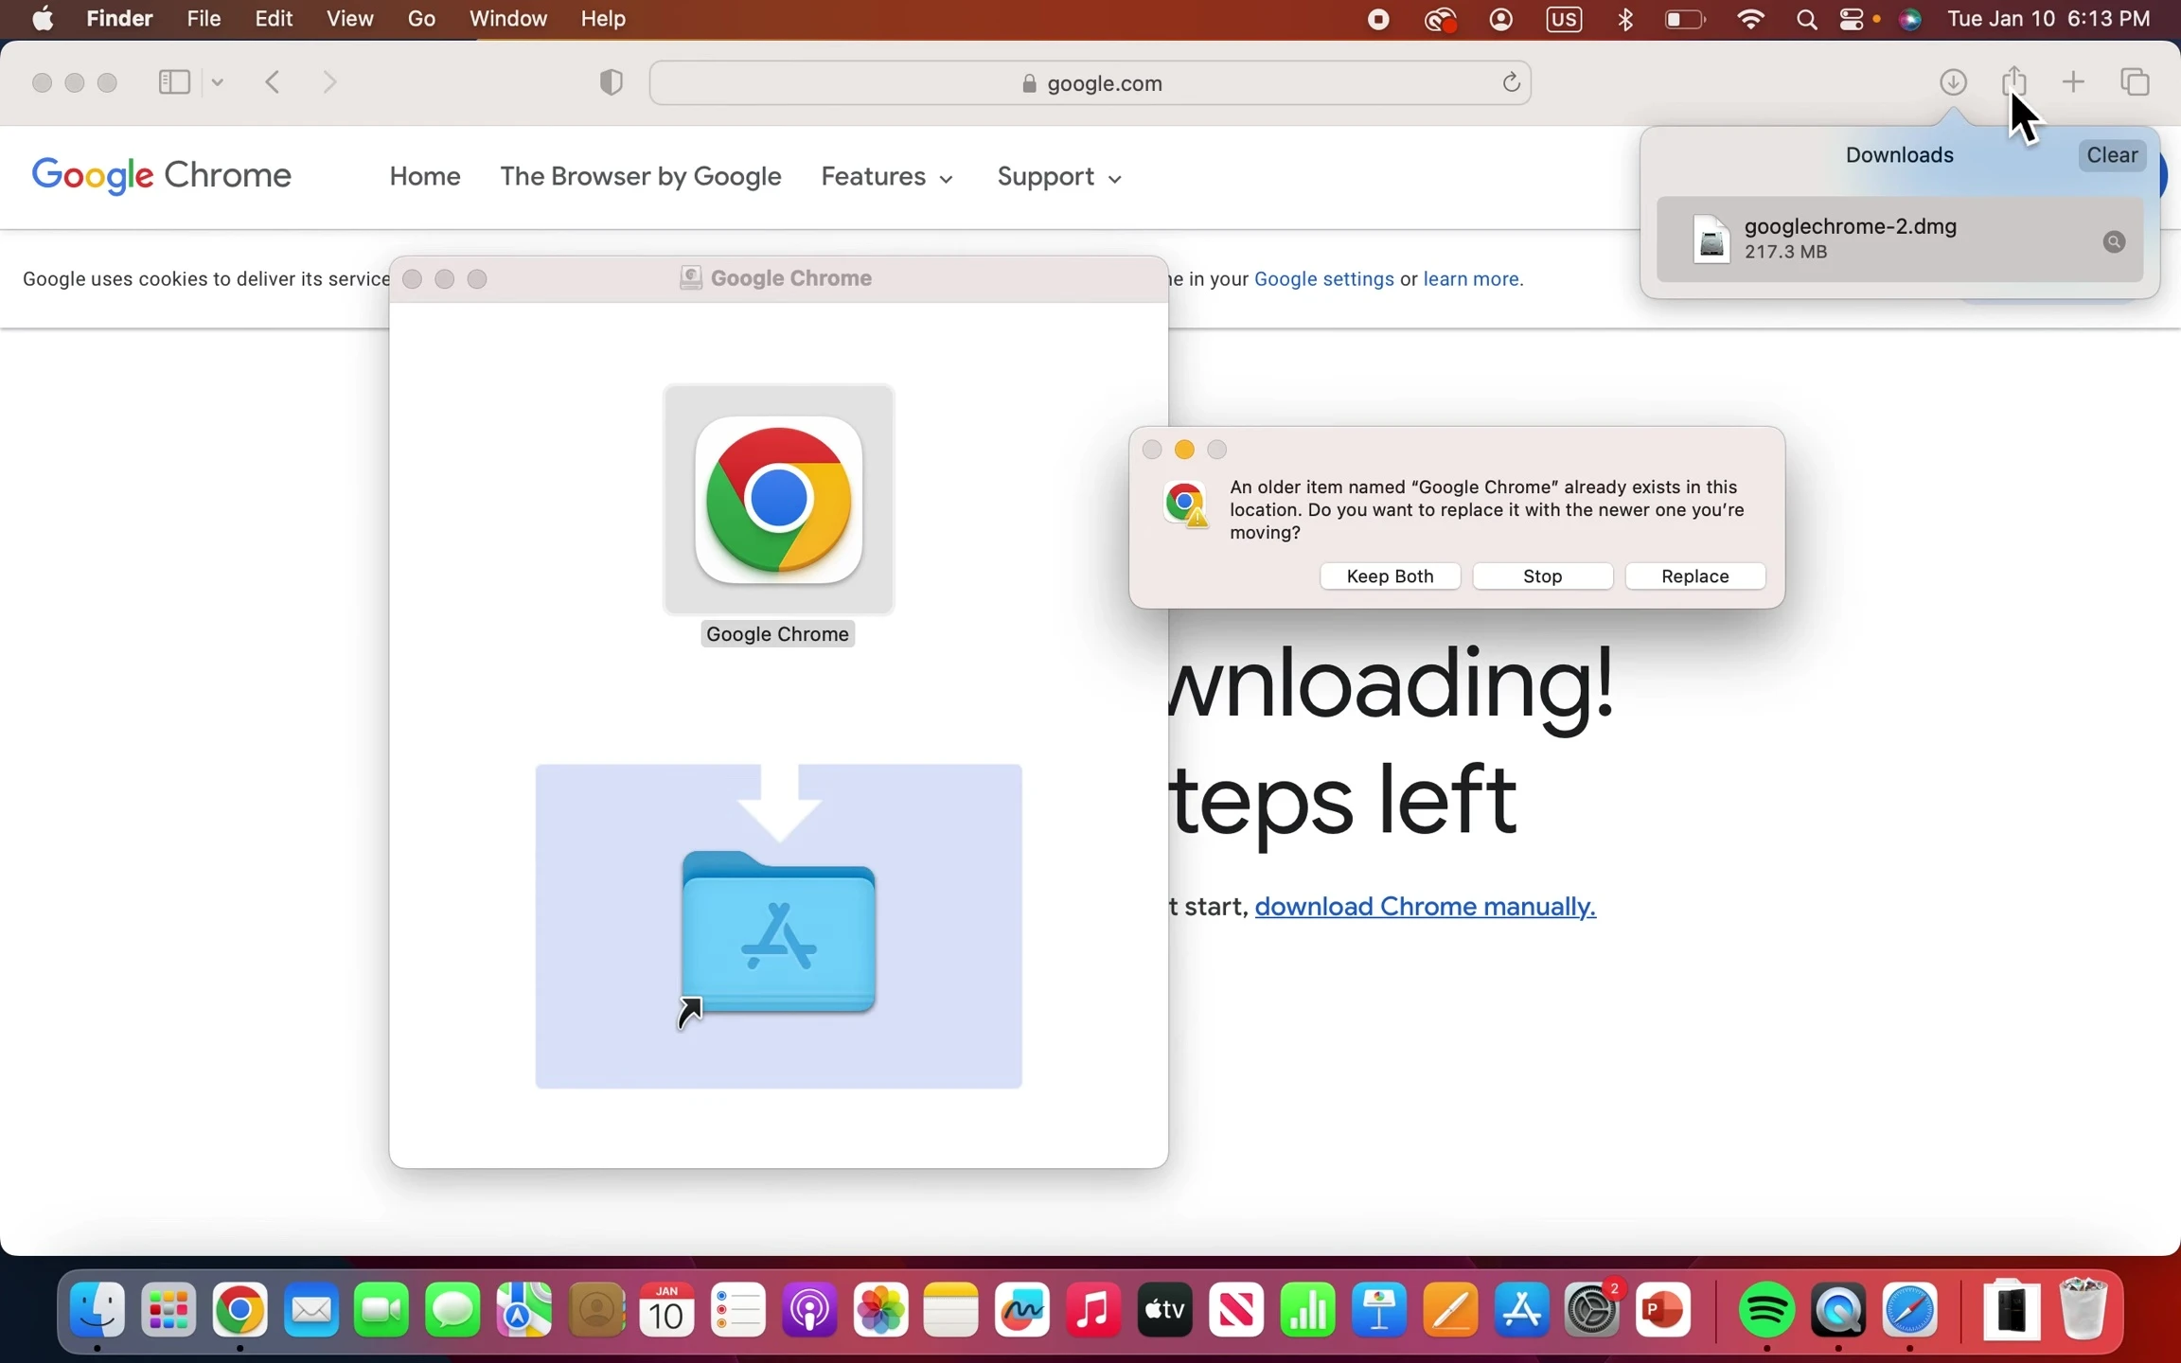Open Calendar from the Dock

(x=666, y=1311)
